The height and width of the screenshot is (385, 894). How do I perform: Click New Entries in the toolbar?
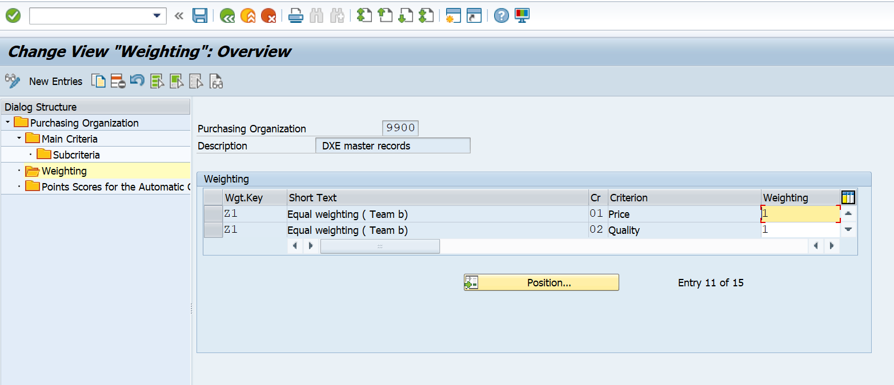click(55, 81)
